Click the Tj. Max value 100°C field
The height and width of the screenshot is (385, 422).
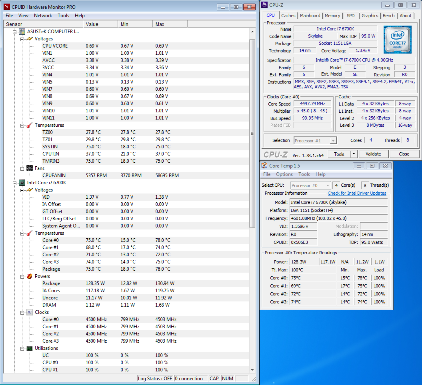tap(313, 270)
